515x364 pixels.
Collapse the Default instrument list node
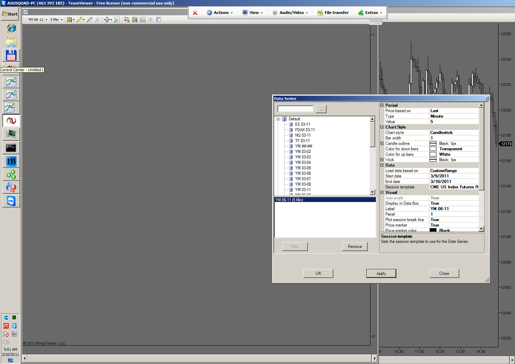click(x=278, y=119)
